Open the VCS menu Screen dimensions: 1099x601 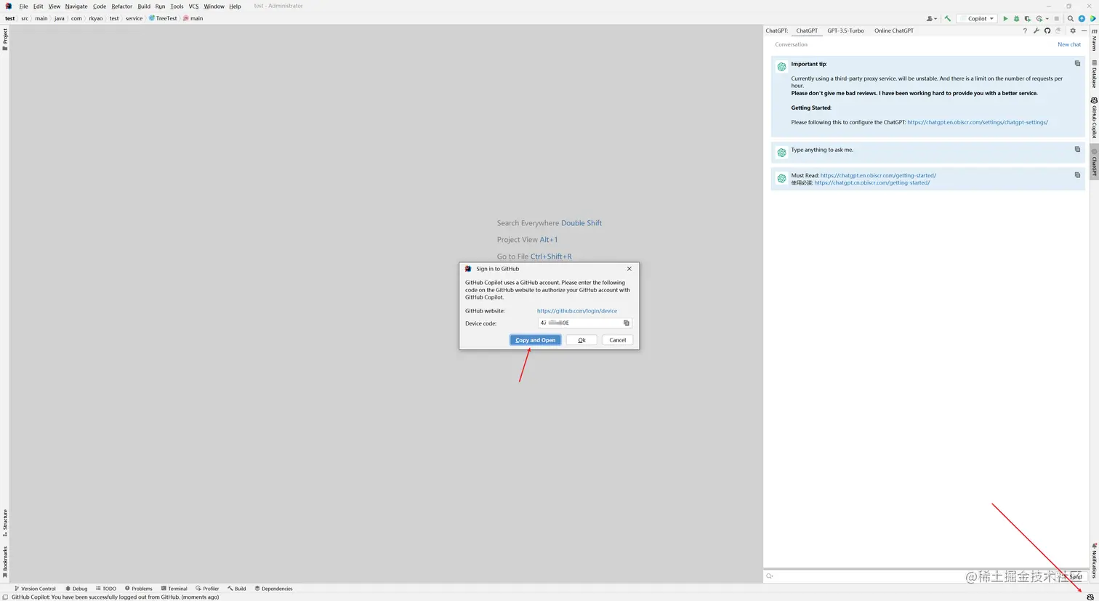point(193,6)
